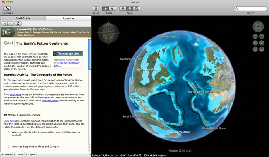269x157 pixels.
Task: Click the Reset view arrow button
Action: (x=96, y=8)
